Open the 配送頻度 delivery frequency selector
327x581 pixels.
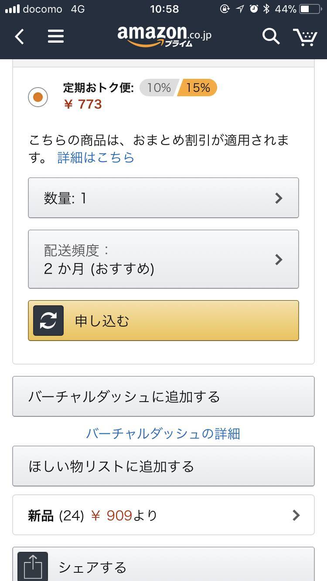[x=163, y=259]
